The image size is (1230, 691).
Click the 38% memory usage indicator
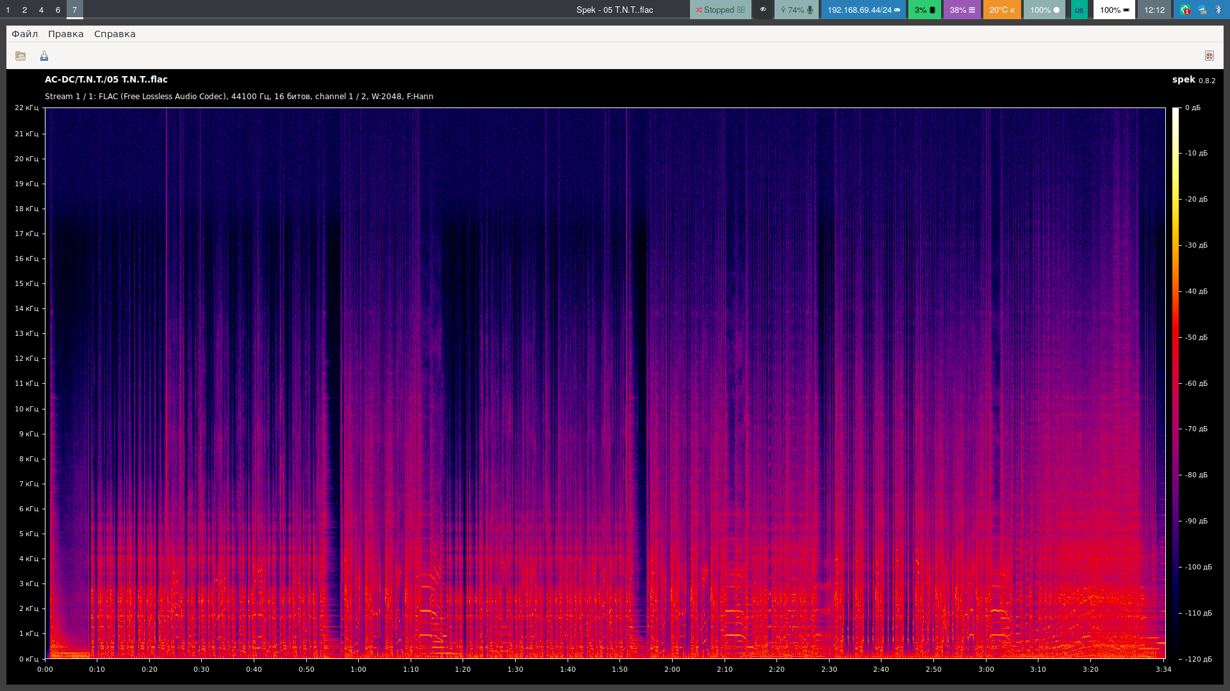tap(962, 10)
